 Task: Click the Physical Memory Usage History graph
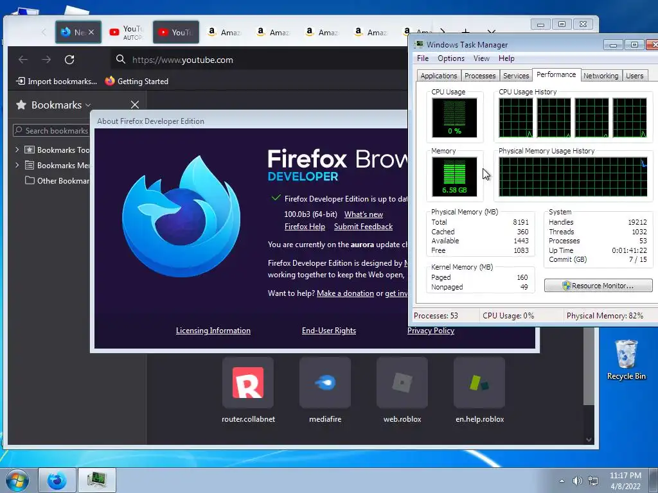click(573, 177)
